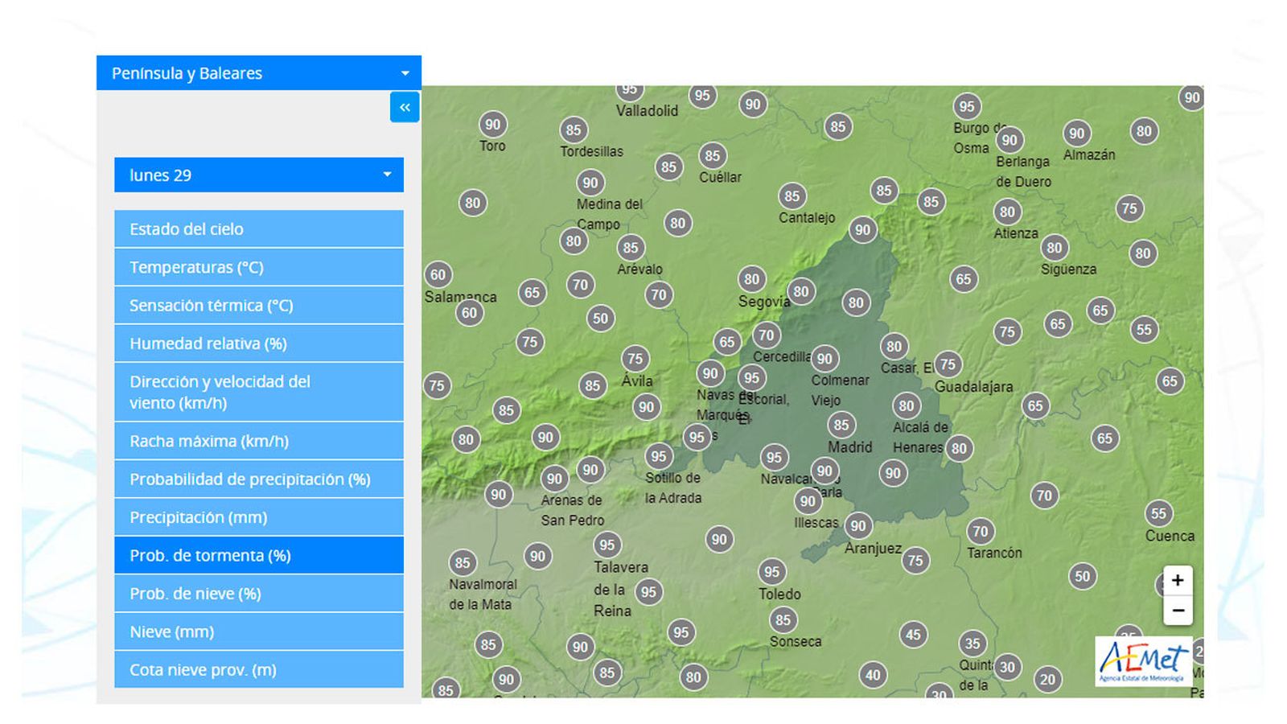Select Sensación térmica (°C) layer
The width and height of the screenshot is (1287, 724).
coord(259,306)
